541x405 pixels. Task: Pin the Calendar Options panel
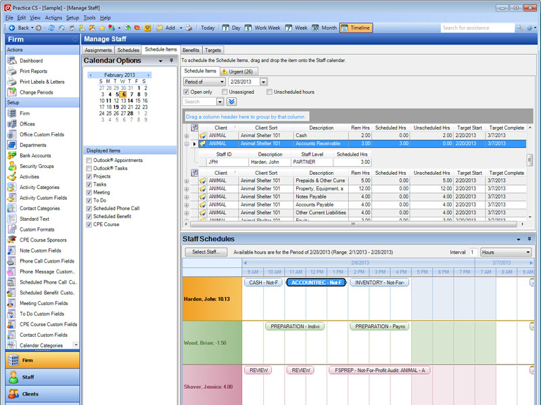pyautogui.click(x=171, y=61)
